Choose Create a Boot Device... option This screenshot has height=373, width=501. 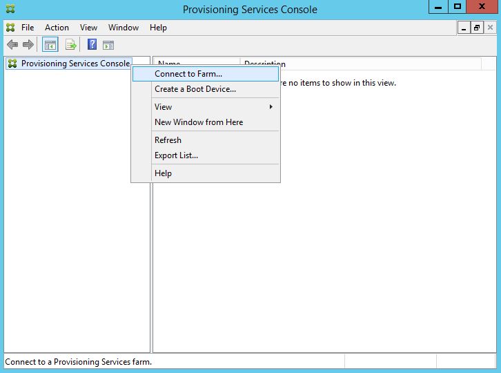tap(206, 89)
